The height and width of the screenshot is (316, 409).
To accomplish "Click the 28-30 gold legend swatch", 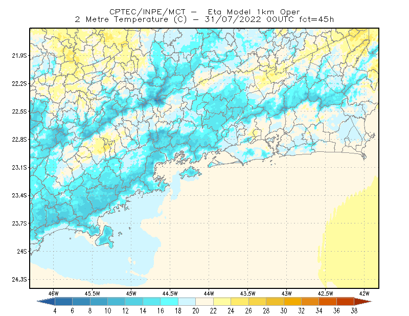I will tap(275, 301).
